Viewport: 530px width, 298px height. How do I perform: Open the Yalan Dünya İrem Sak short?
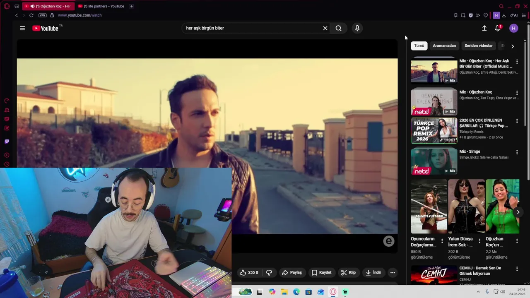click(x=466, y=206)
